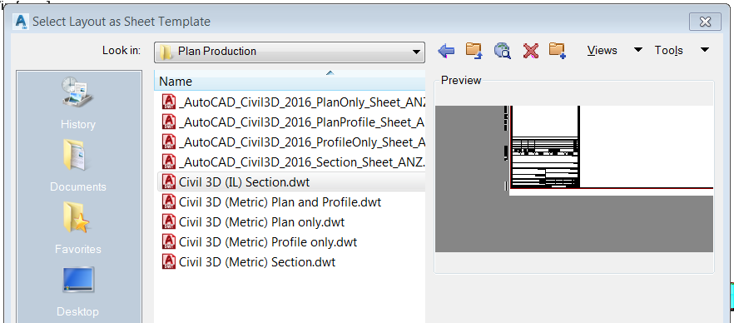This screenshot has width=734, height=323.
Task: Click the DWT icon of Section_Sheet_ANZ template
Action: tap(168, 162)
